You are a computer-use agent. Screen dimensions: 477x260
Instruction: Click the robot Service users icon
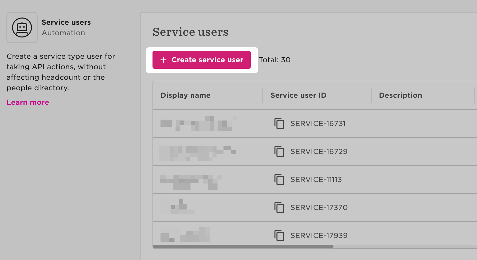[x=22, y=27]
